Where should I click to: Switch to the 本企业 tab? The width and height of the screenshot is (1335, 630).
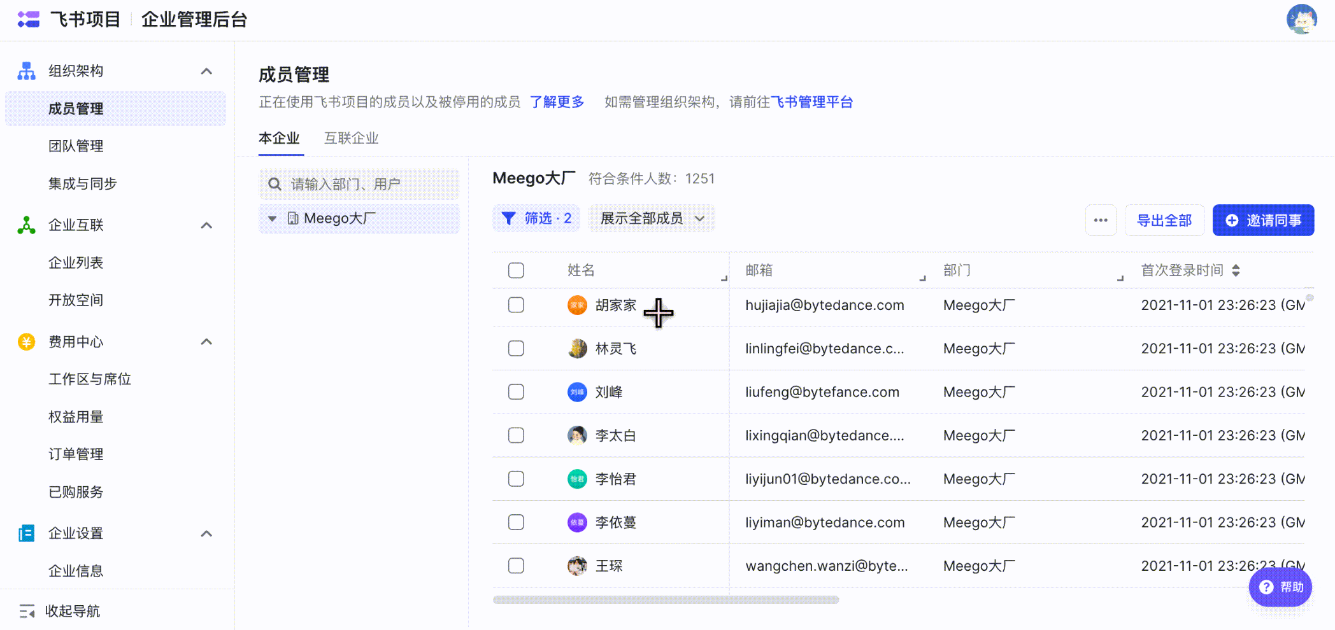[x=279, y=138]
